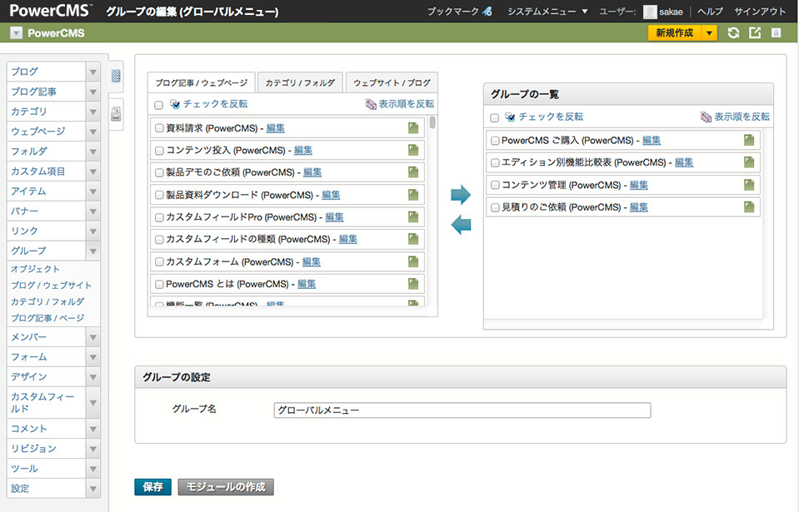Check the コンテンツ投入 item checkbox

pyautogui.click(x=159, y=151)
